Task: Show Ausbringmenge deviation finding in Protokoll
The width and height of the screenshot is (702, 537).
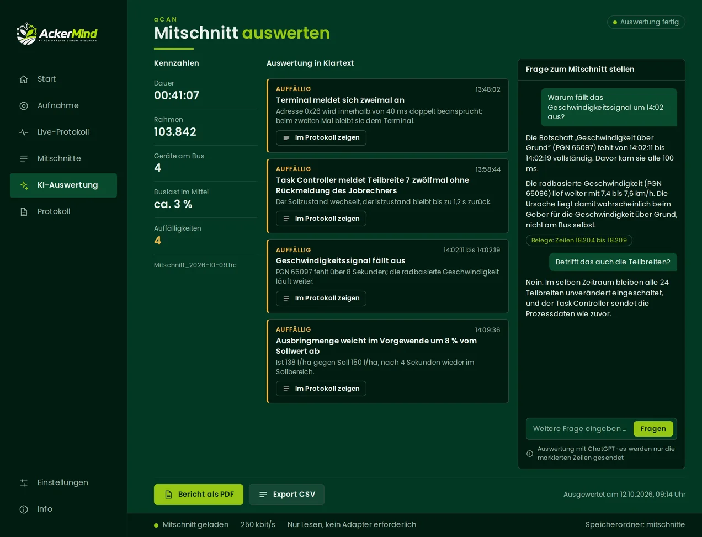Action: [x=321, y=389]
